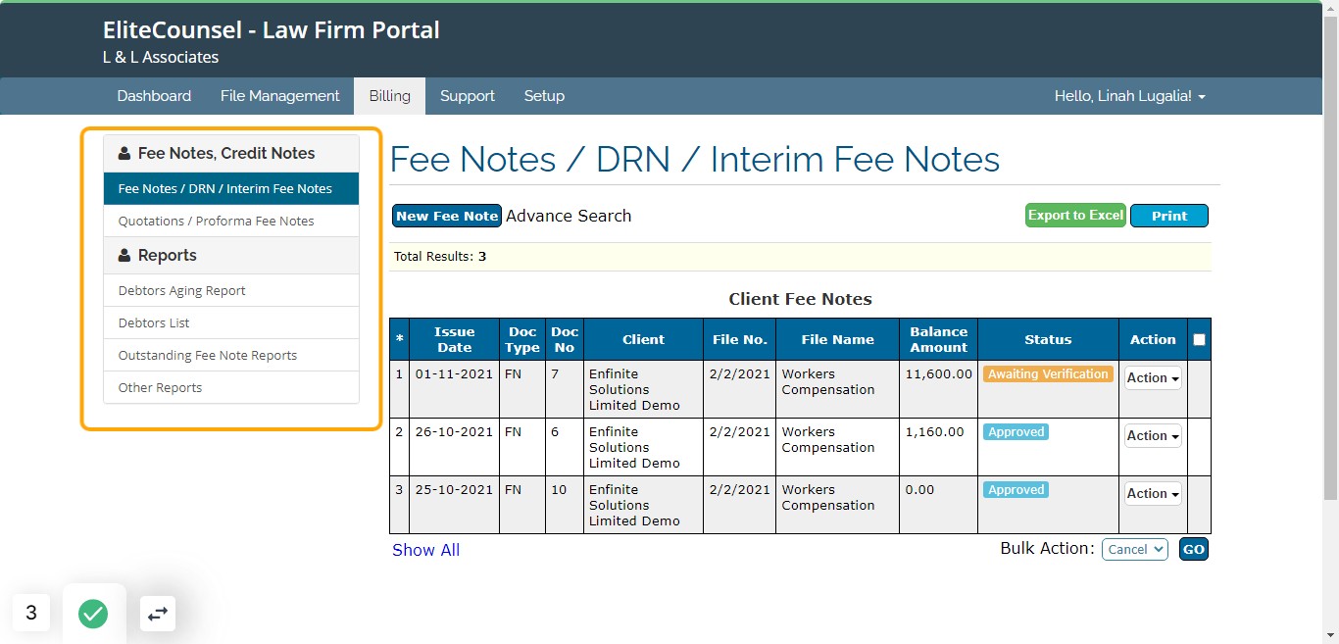Viewport: 1339px width, 644px height.
Task: Click the green checkmark icon at bottom left
Action: click(x=93, y=614)
